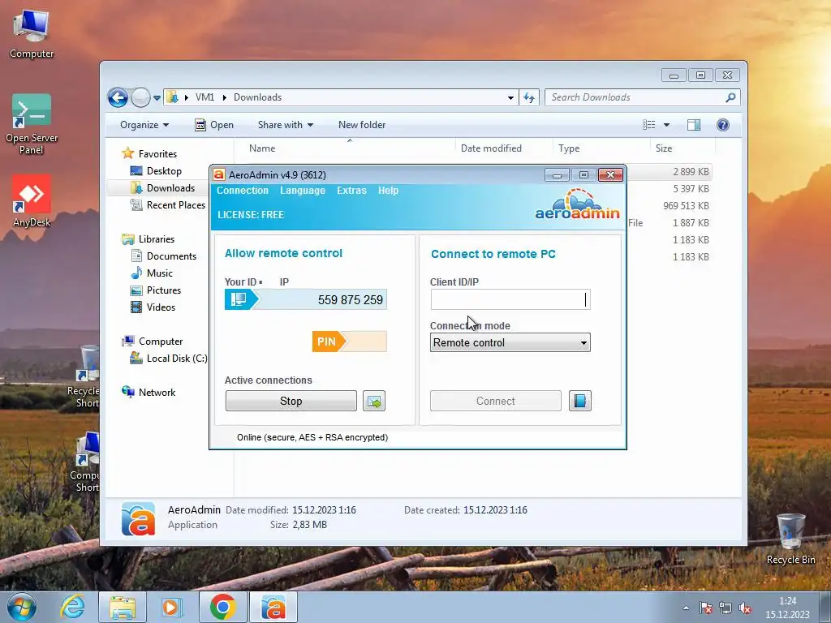Screen dimensions: 831x623
Task: Click the orange PIN field
Action: point(350,342)
